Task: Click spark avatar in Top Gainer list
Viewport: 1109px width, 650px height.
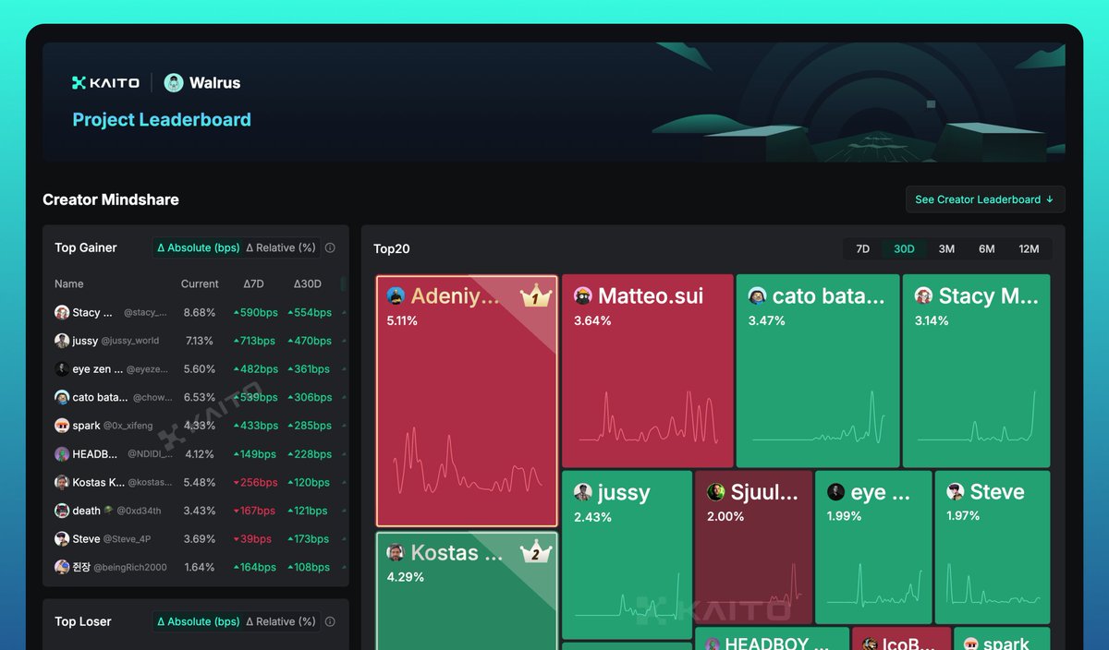Action: [x=62, y=426]
